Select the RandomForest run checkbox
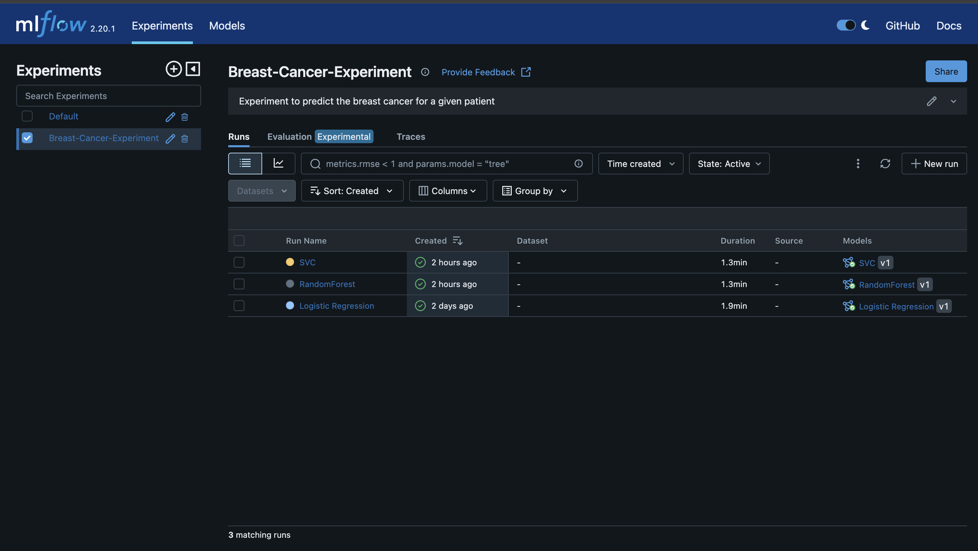The width and height of the screenshot is (978, 551). [x=239, y=284]
